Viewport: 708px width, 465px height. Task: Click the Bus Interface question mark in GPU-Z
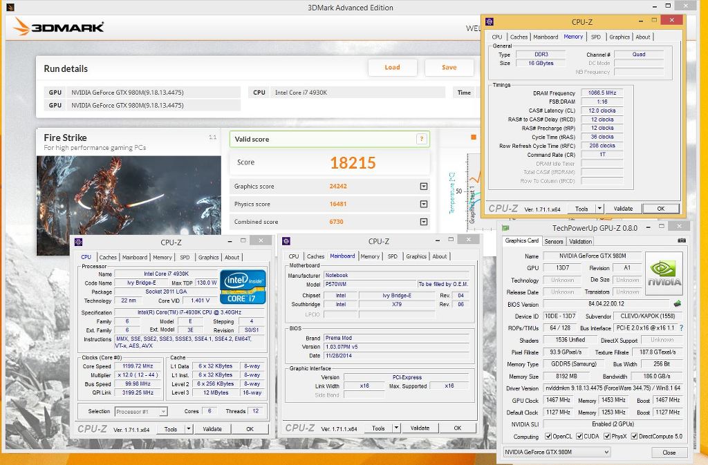[x=681, y=328]
